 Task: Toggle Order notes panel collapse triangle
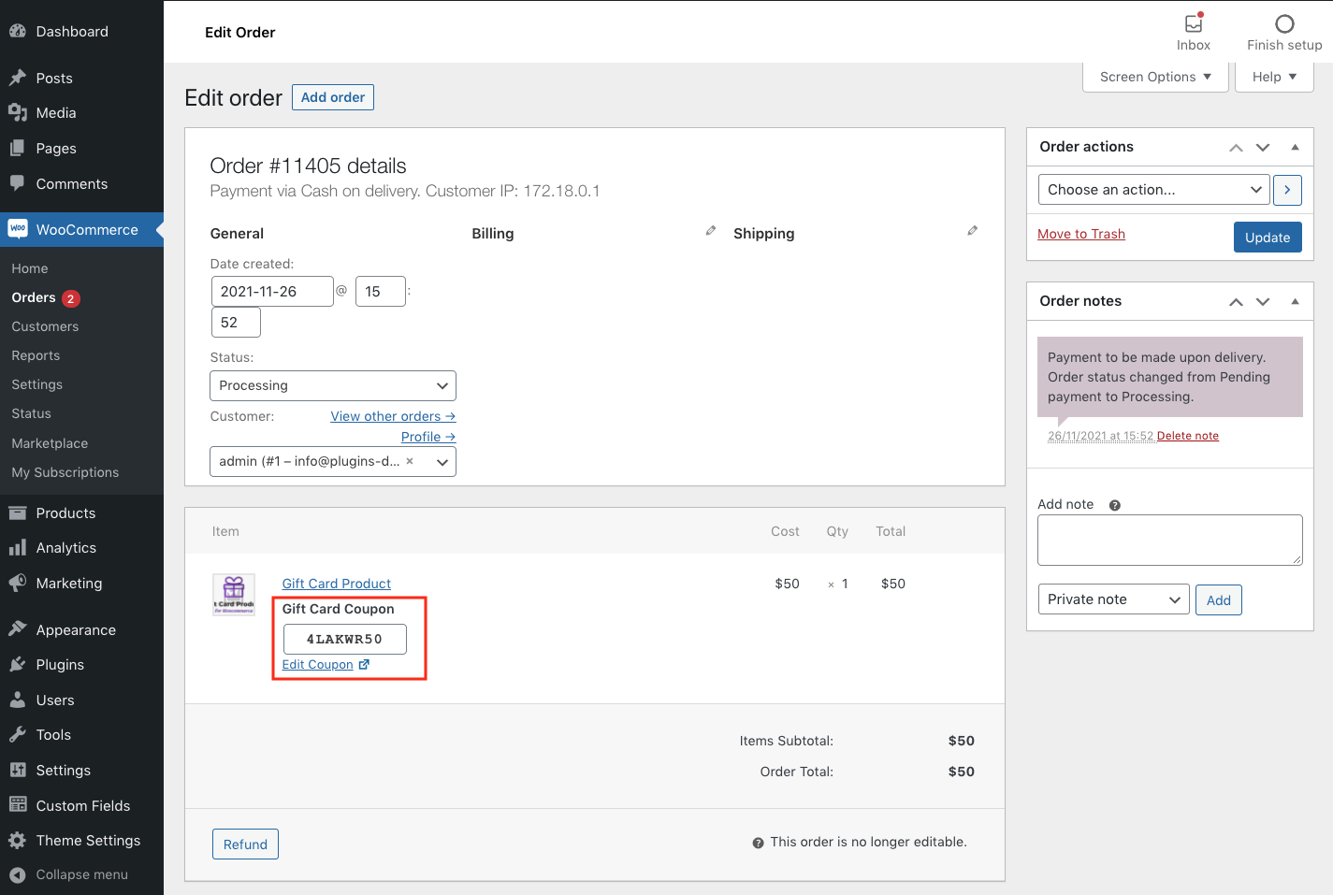[x=1295, y=301]
